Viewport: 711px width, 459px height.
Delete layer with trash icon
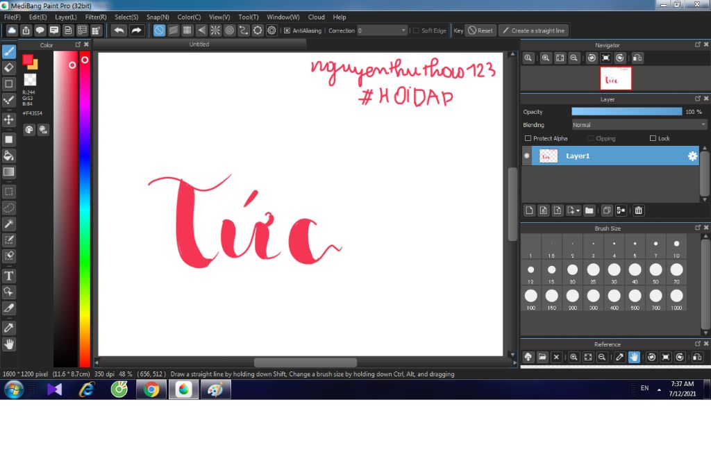point(639,210)
